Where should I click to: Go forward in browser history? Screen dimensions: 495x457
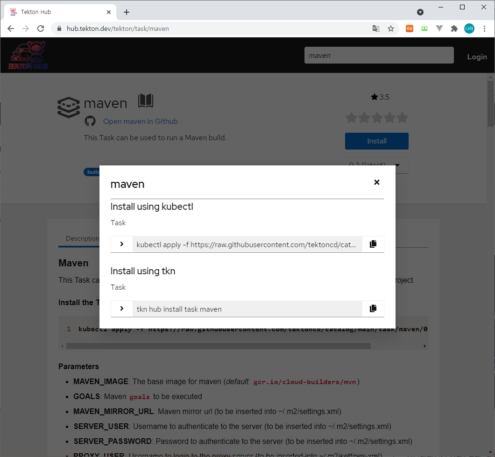[x=26, y=29]
